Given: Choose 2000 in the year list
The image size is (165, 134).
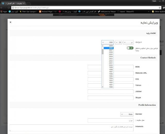Looking at the screenshot, I should coord(111,65).
